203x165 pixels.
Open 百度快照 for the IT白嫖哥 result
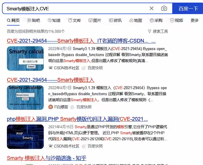pos(84,107)
